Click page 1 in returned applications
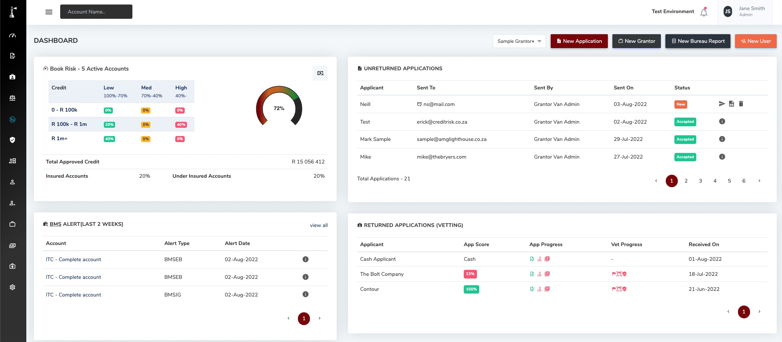 point(744,312)
